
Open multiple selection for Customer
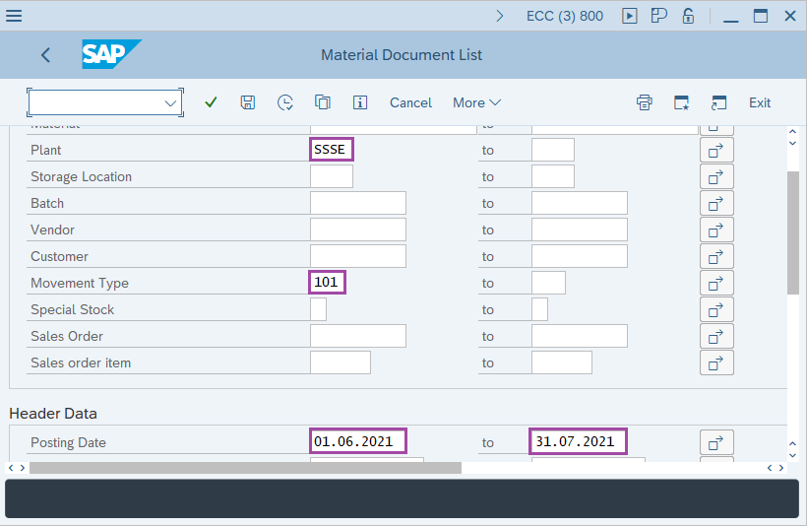[716, 256]
